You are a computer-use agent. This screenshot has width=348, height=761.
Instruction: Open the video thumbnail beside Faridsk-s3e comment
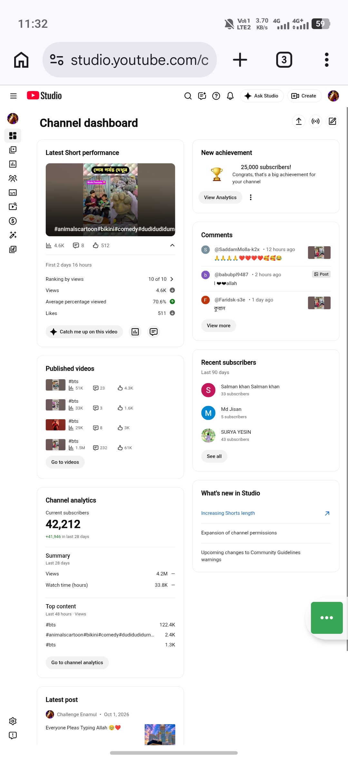tap(319, 303)
